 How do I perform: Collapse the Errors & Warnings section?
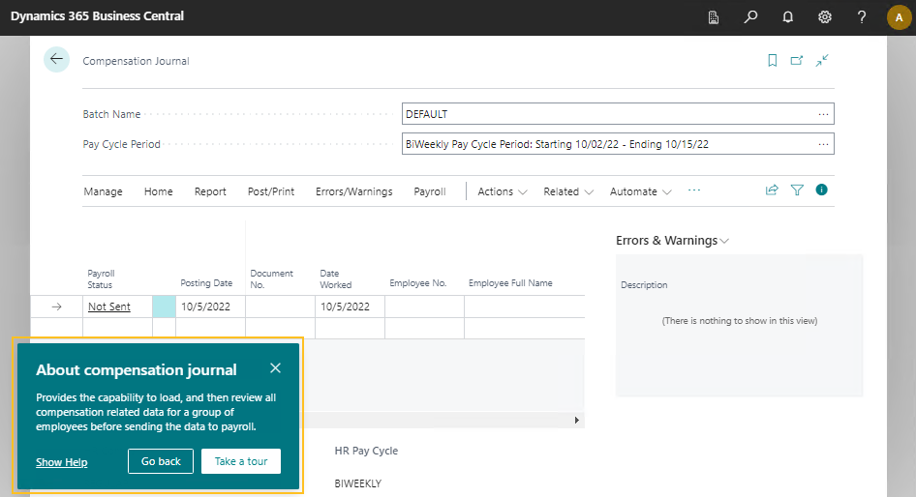coord(672,241)
